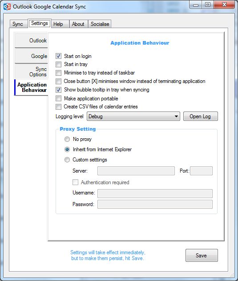The image size is (238, 281).
Task: Click the Outlook Google Calendar Sync app icon
Action: [x=7, y=7]
